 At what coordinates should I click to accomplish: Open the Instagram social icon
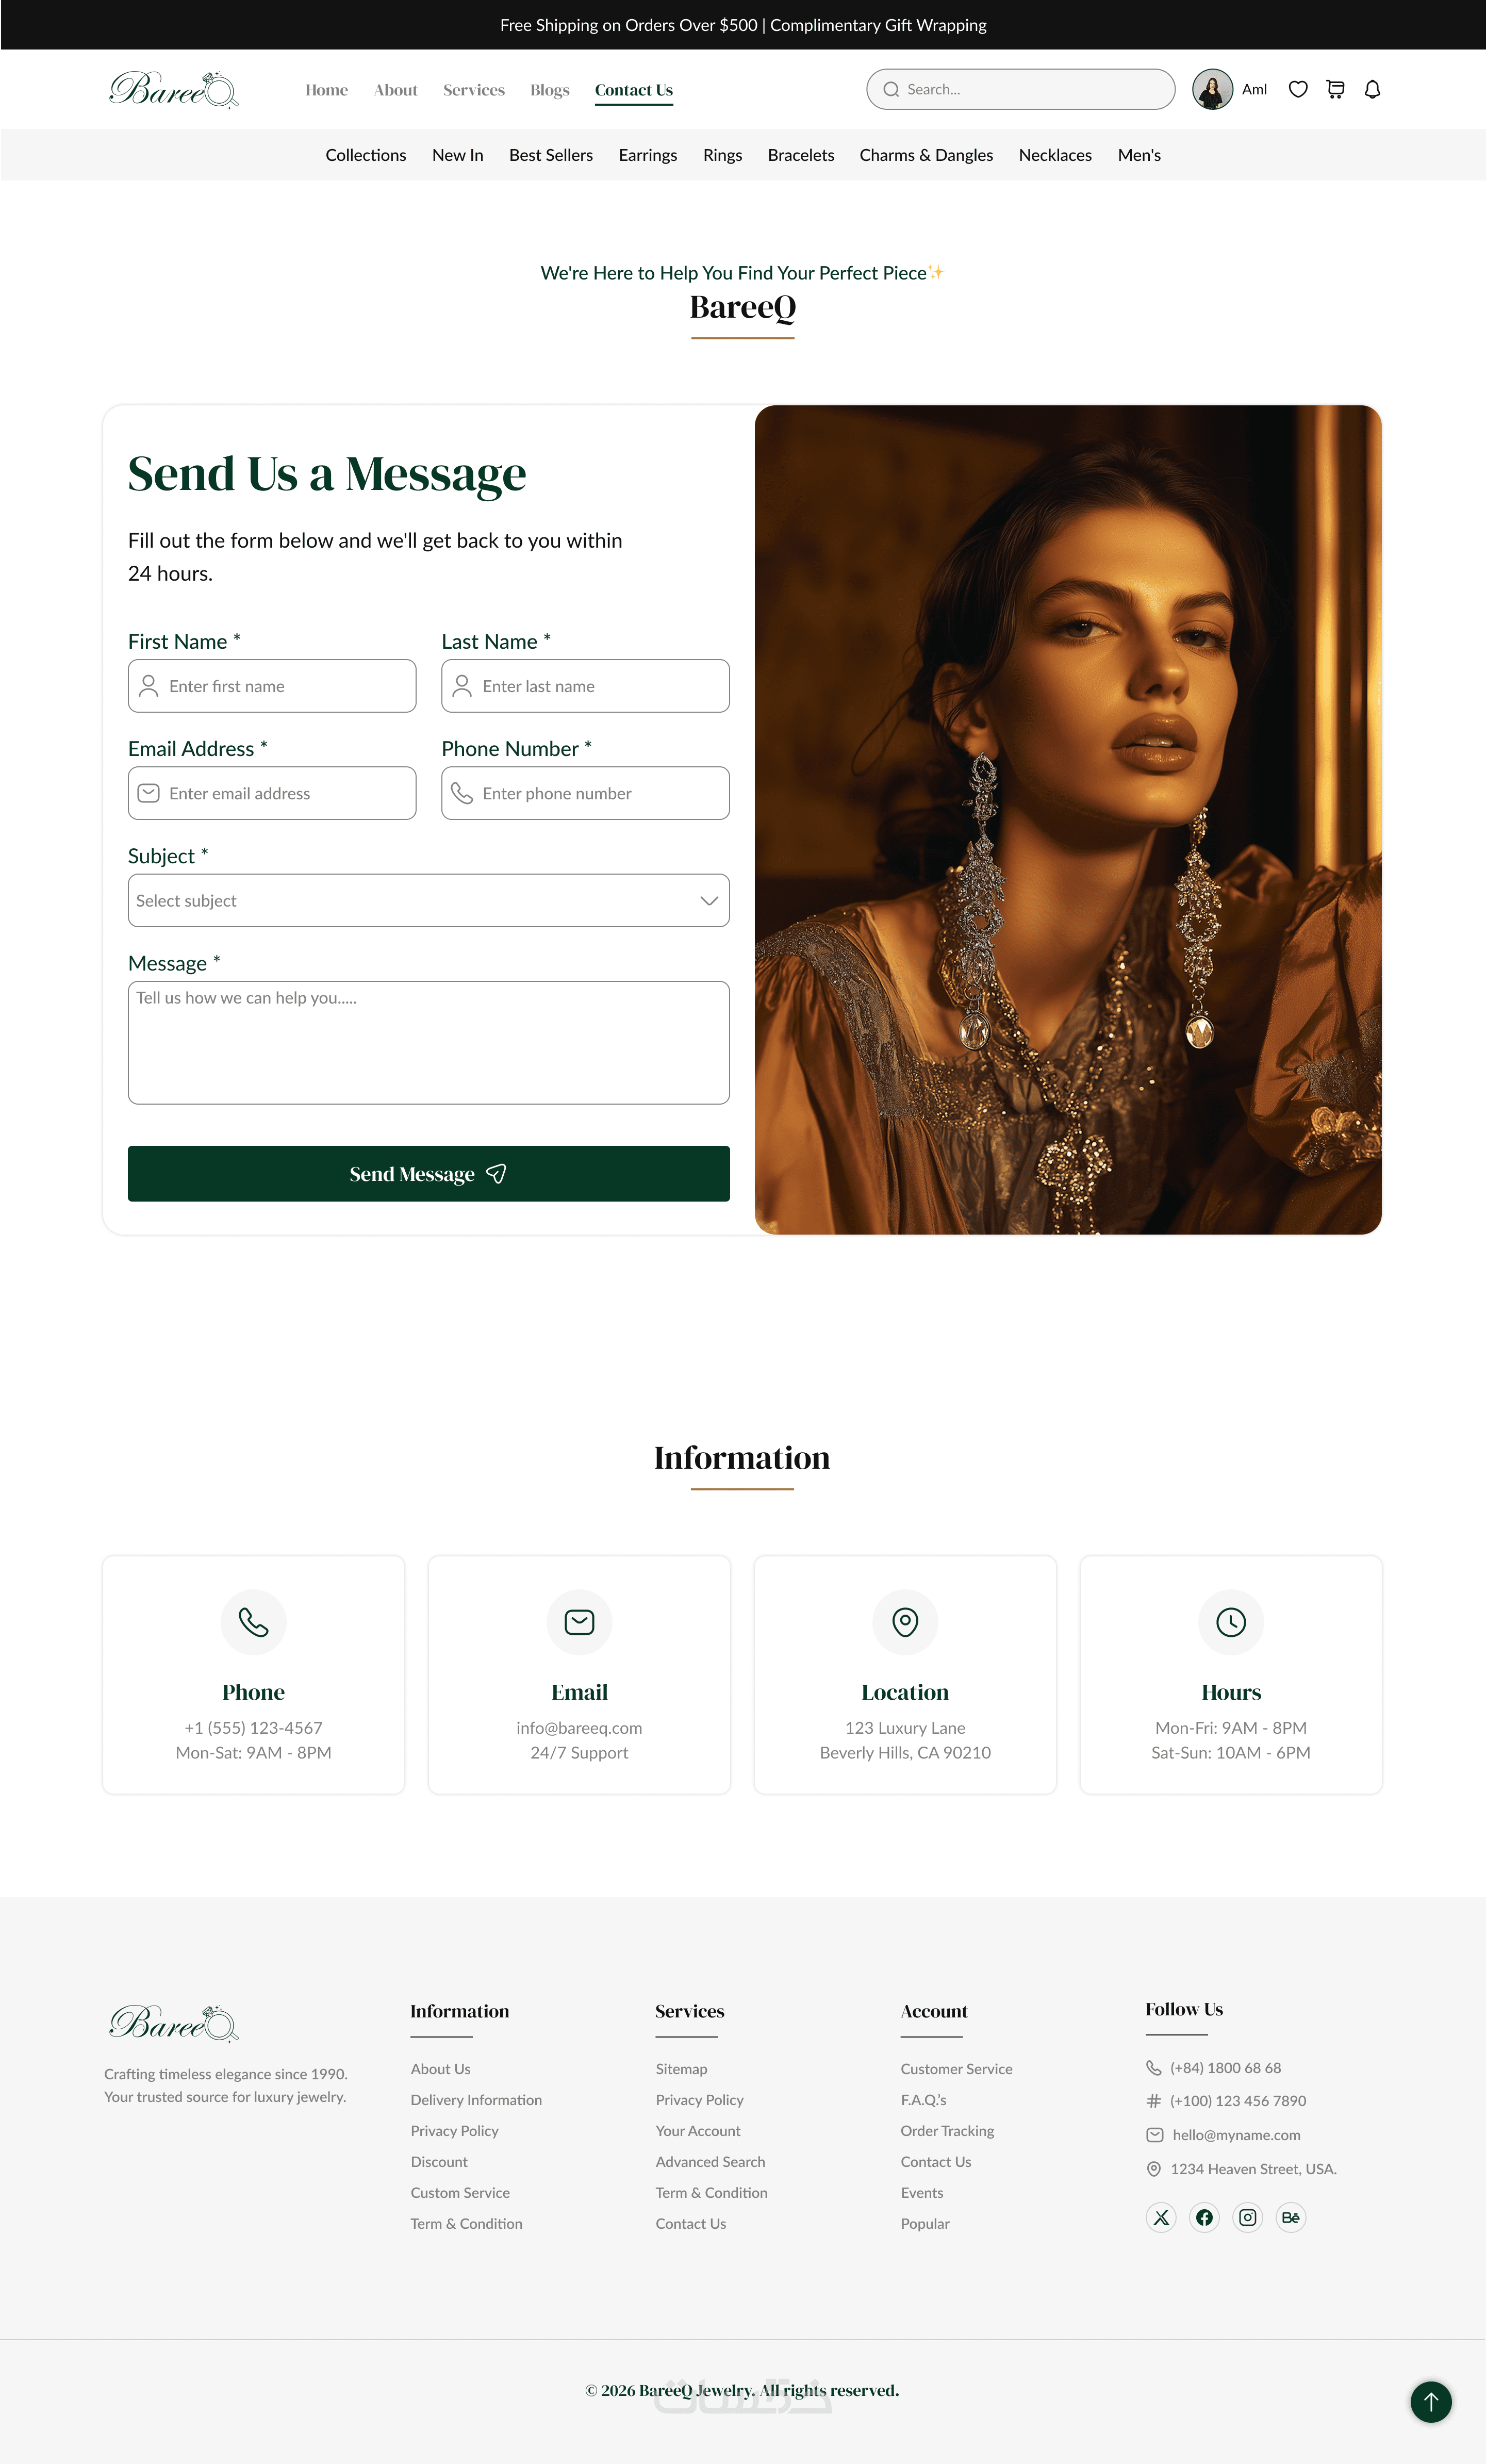(1248, 2217)
